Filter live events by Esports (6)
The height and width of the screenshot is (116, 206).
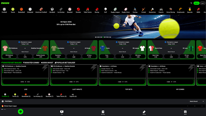tap(73, 95)
